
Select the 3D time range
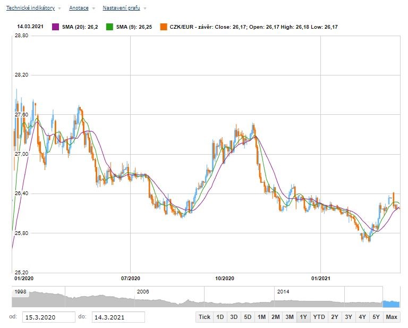(x=234, y=317)
